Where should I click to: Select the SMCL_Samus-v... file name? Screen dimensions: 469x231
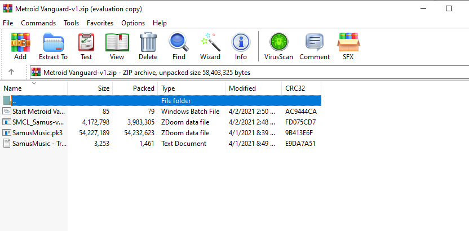click(38, 122)
